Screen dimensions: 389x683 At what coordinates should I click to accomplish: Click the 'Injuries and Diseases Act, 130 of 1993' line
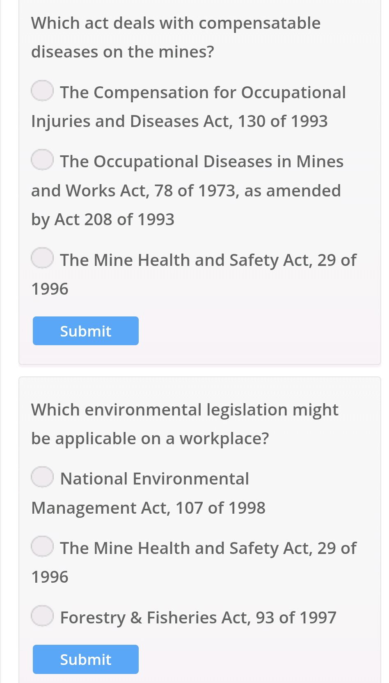[x=179, y=121]
